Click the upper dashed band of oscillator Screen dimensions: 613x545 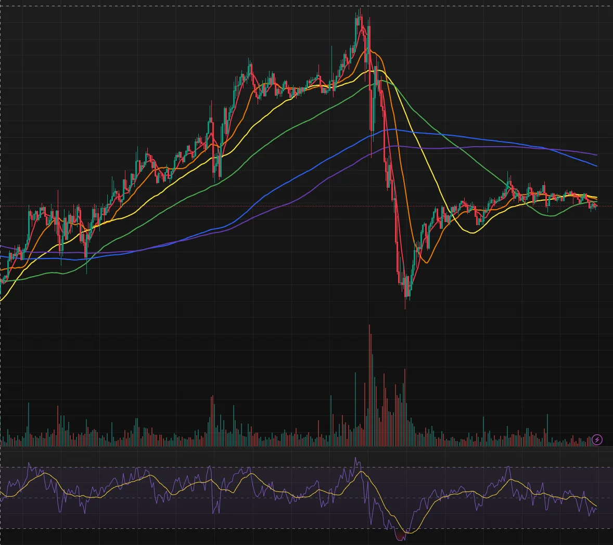click(306, 468)
